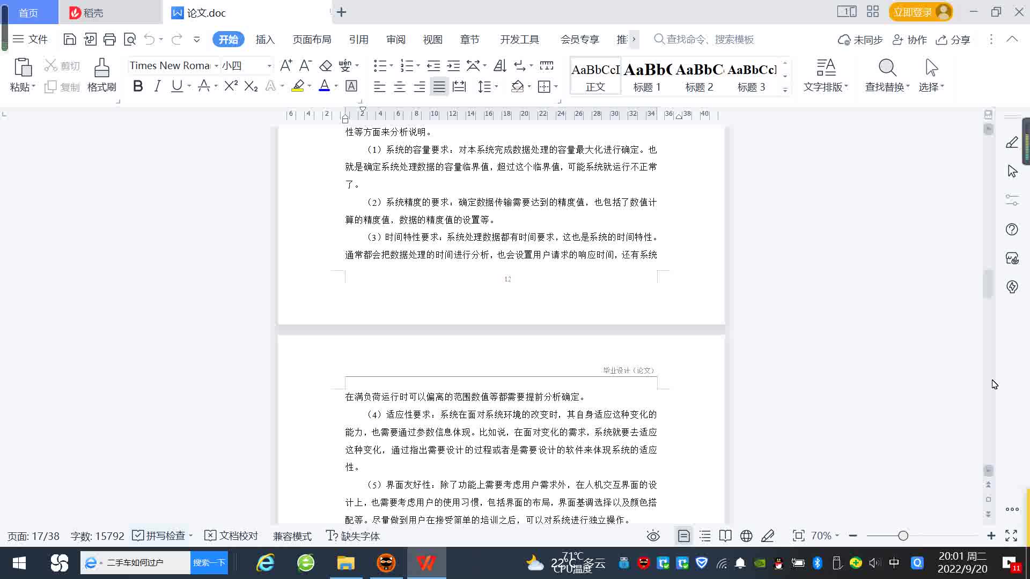
Task: Open the 文件 menu
Action: 31,39
